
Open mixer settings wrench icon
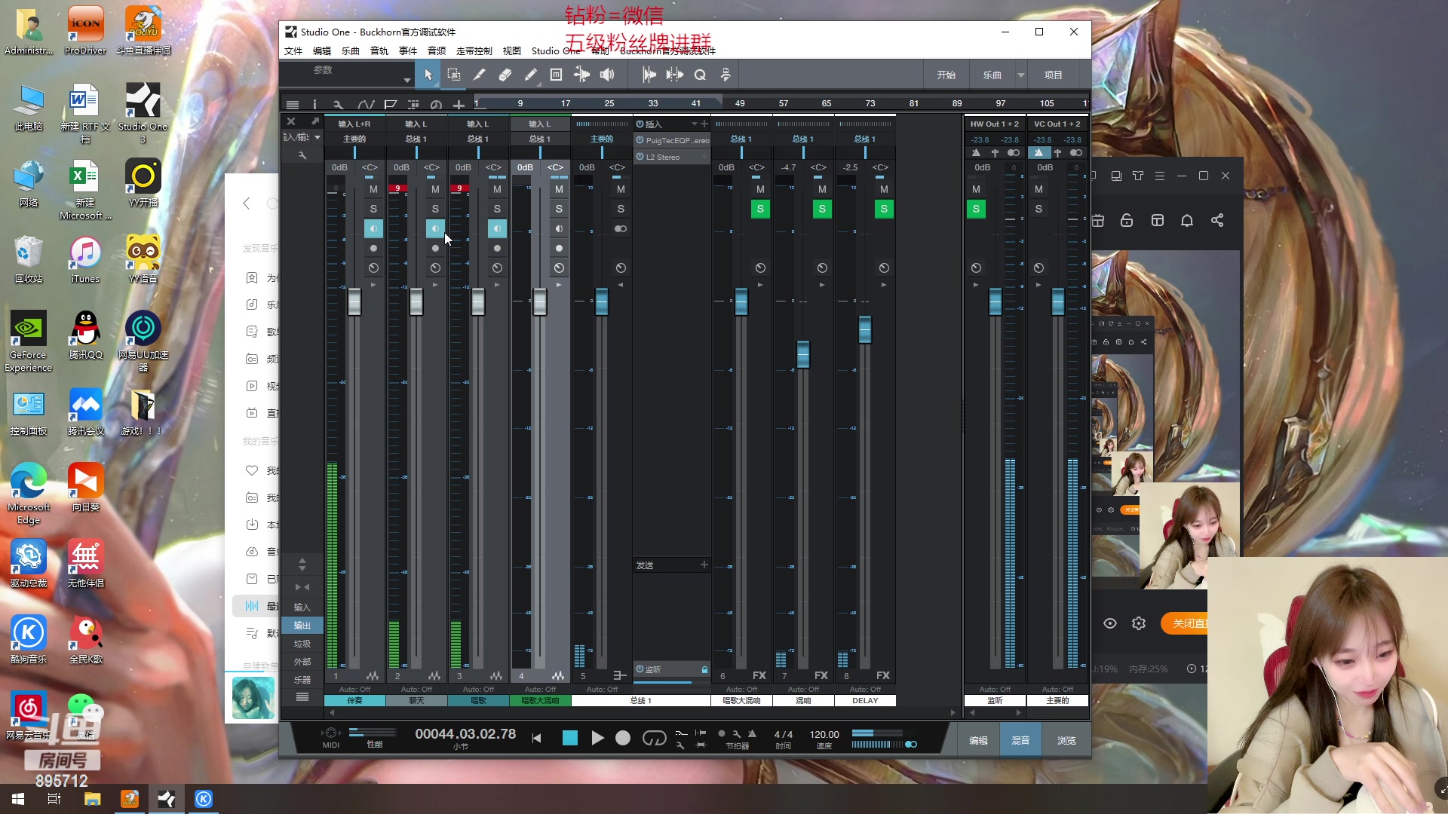302,155
